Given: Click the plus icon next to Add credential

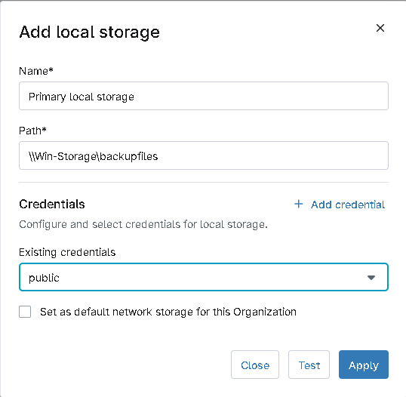Looking at the screenshot, I should [x=299, y=204].
